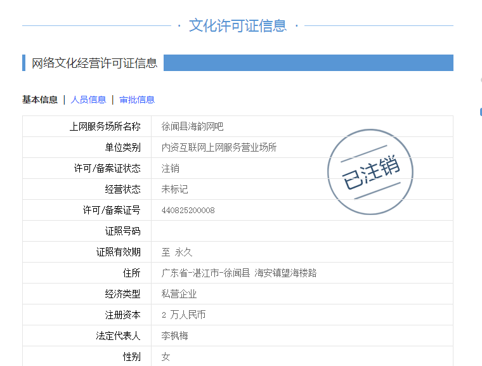Viewport: 482px width, 366px height.
Task: Click the 未标记 business status value
Action: pyautogui.click(x=175, y=190)
